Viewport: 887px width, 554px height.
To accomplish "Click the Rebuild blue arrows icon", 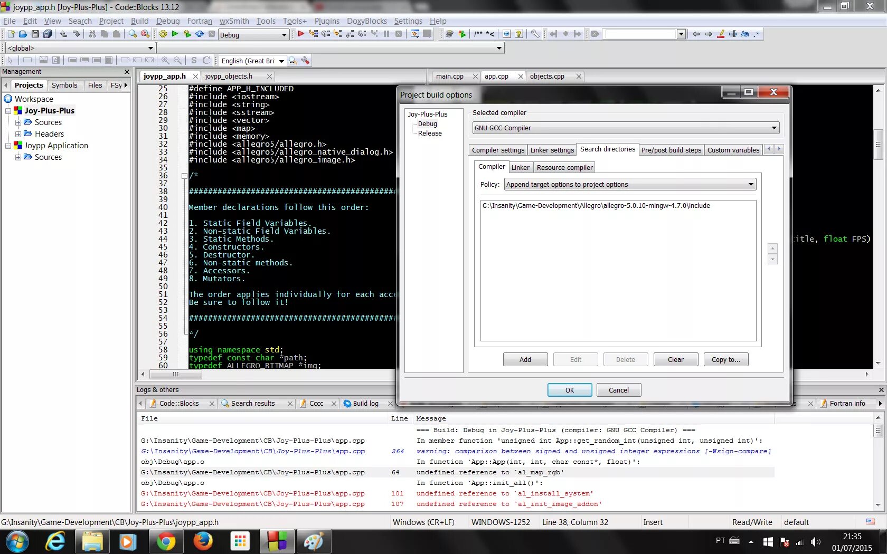I will pos(200,34).
